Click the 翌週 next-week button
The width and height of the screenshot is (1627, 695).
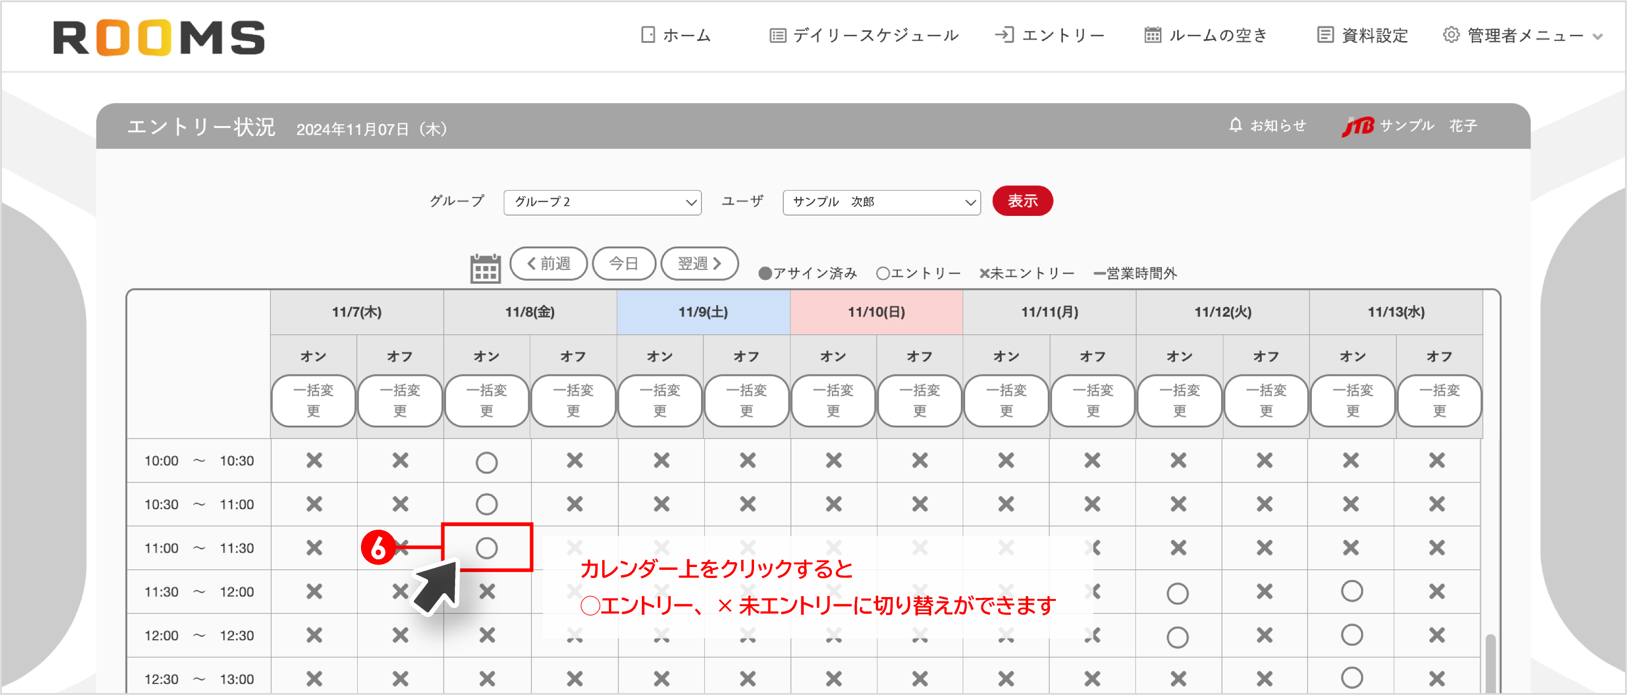pos(699,264)
